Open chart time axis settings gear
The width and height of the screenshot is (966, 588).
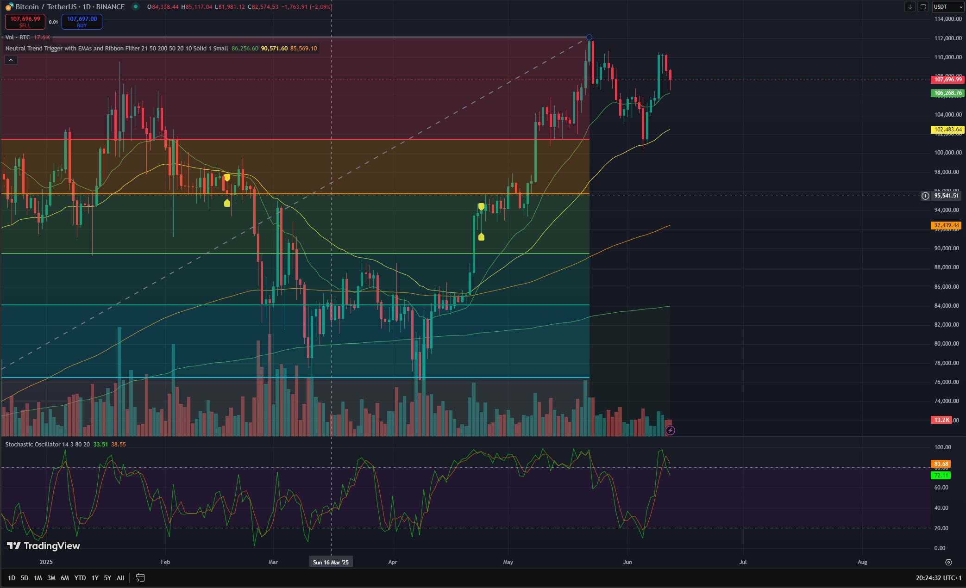pos(948,562)
